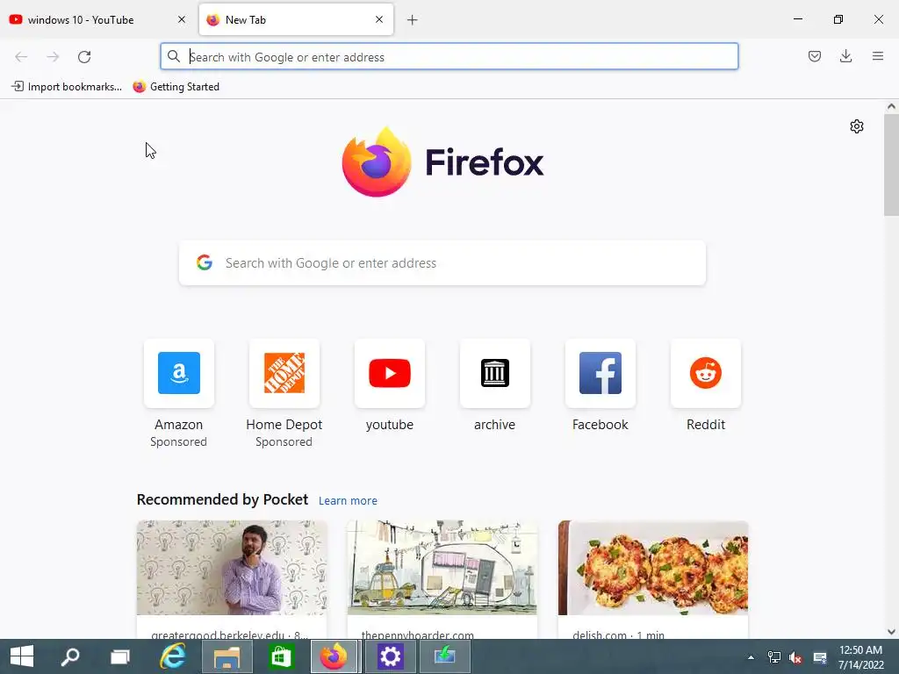Click the muted volume tray icon
This screenshot has height=674, width=899.
tap(795, 657)
